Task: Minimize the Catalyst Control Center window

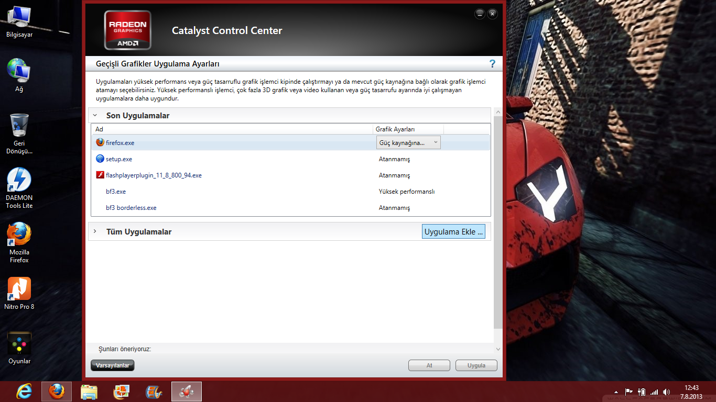Action: tap(480, 14)
